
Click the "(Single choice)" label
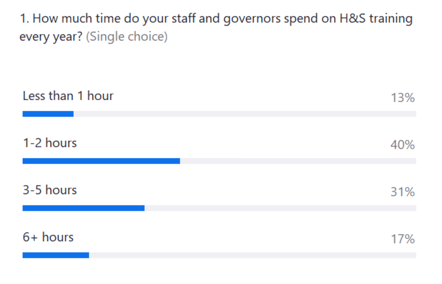coord(127,37)
